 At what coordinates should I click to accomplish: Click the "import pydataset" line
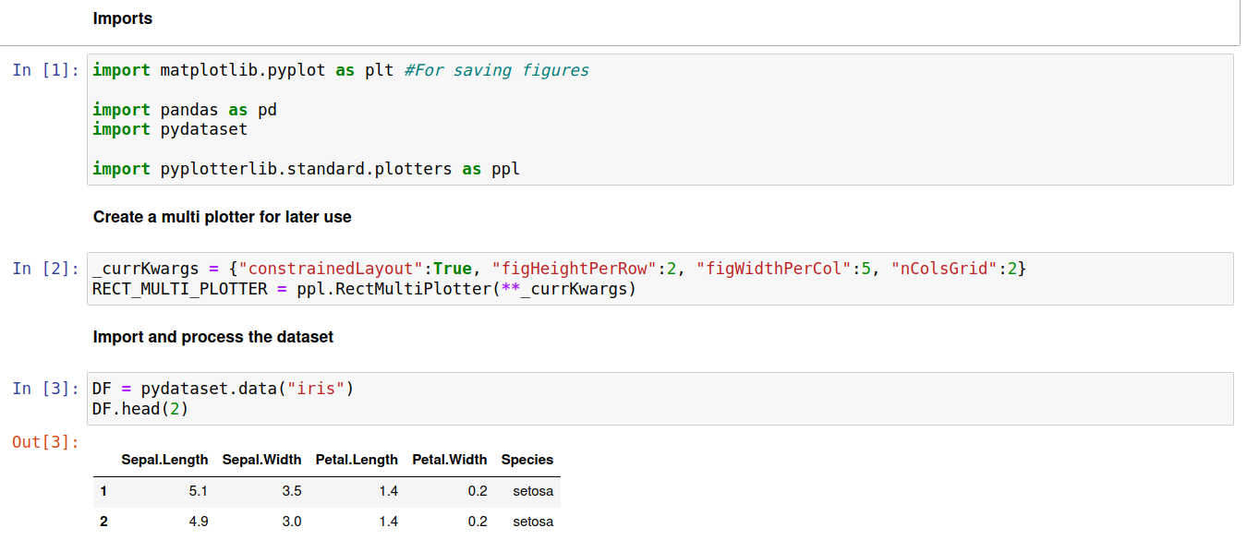tap(170, 129)
